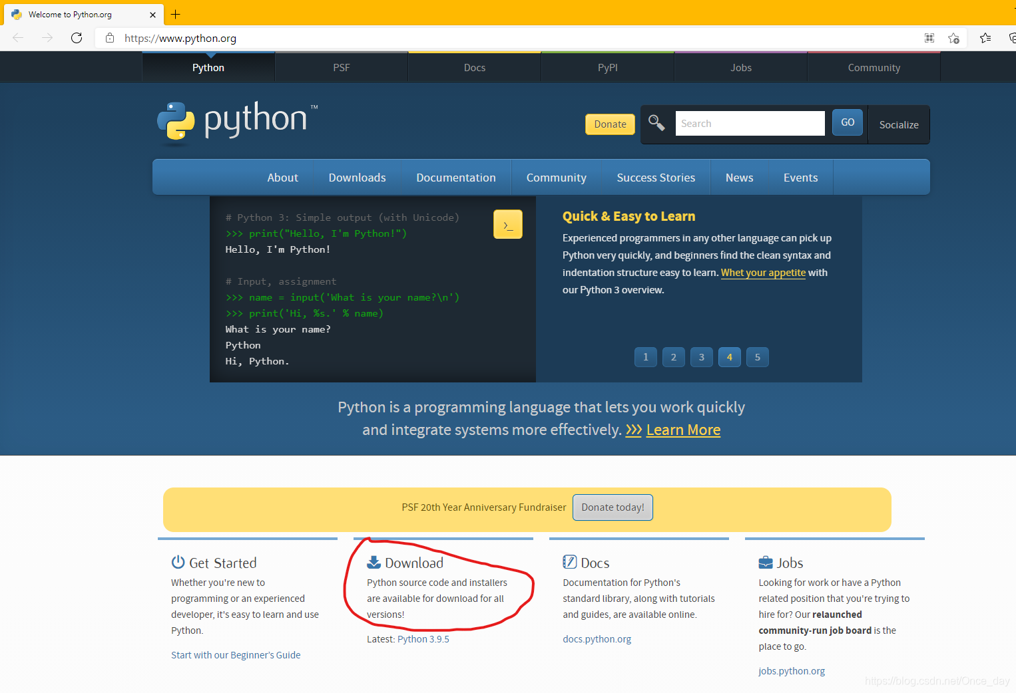Click the GO search button
Viewport: 1016px width, 693px height.
pyautogui.click(x=848, y=122)
